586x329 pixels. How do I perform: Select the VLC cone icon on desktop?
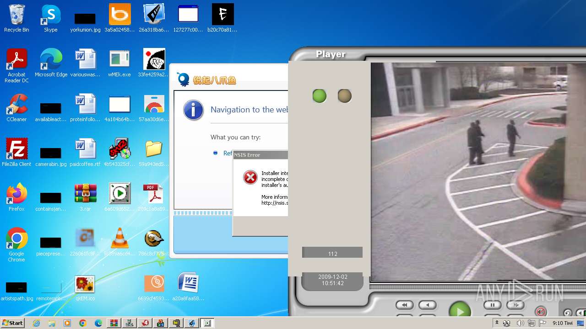pos(119,242)
